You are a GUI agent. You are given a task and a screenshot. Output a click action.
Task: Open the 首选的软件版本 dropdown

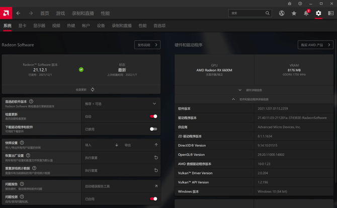pyautogui.click(x=154, y=103)
